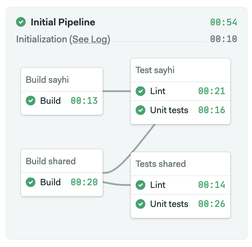Screen dimensions: 252x247
Task: Open the See Log link
Action: tap(90, 39)
